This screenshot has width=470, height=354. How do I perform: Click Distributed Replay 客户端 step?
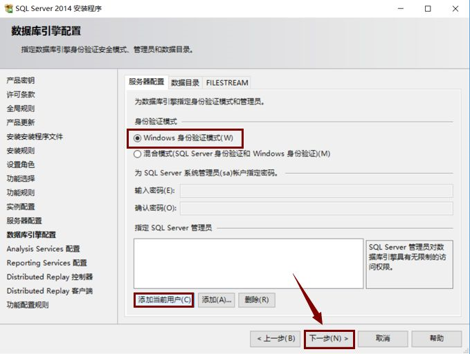(x=50, y=291)
